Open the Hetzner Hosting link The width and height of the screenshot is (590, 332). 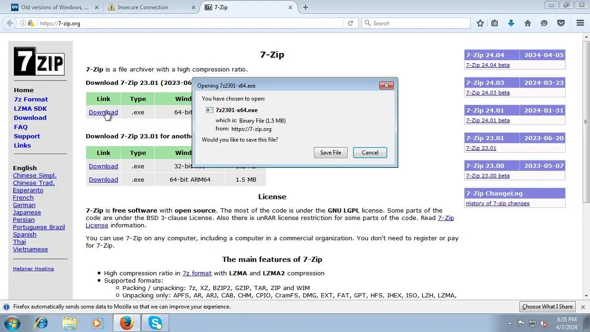[x=33, y=268]
